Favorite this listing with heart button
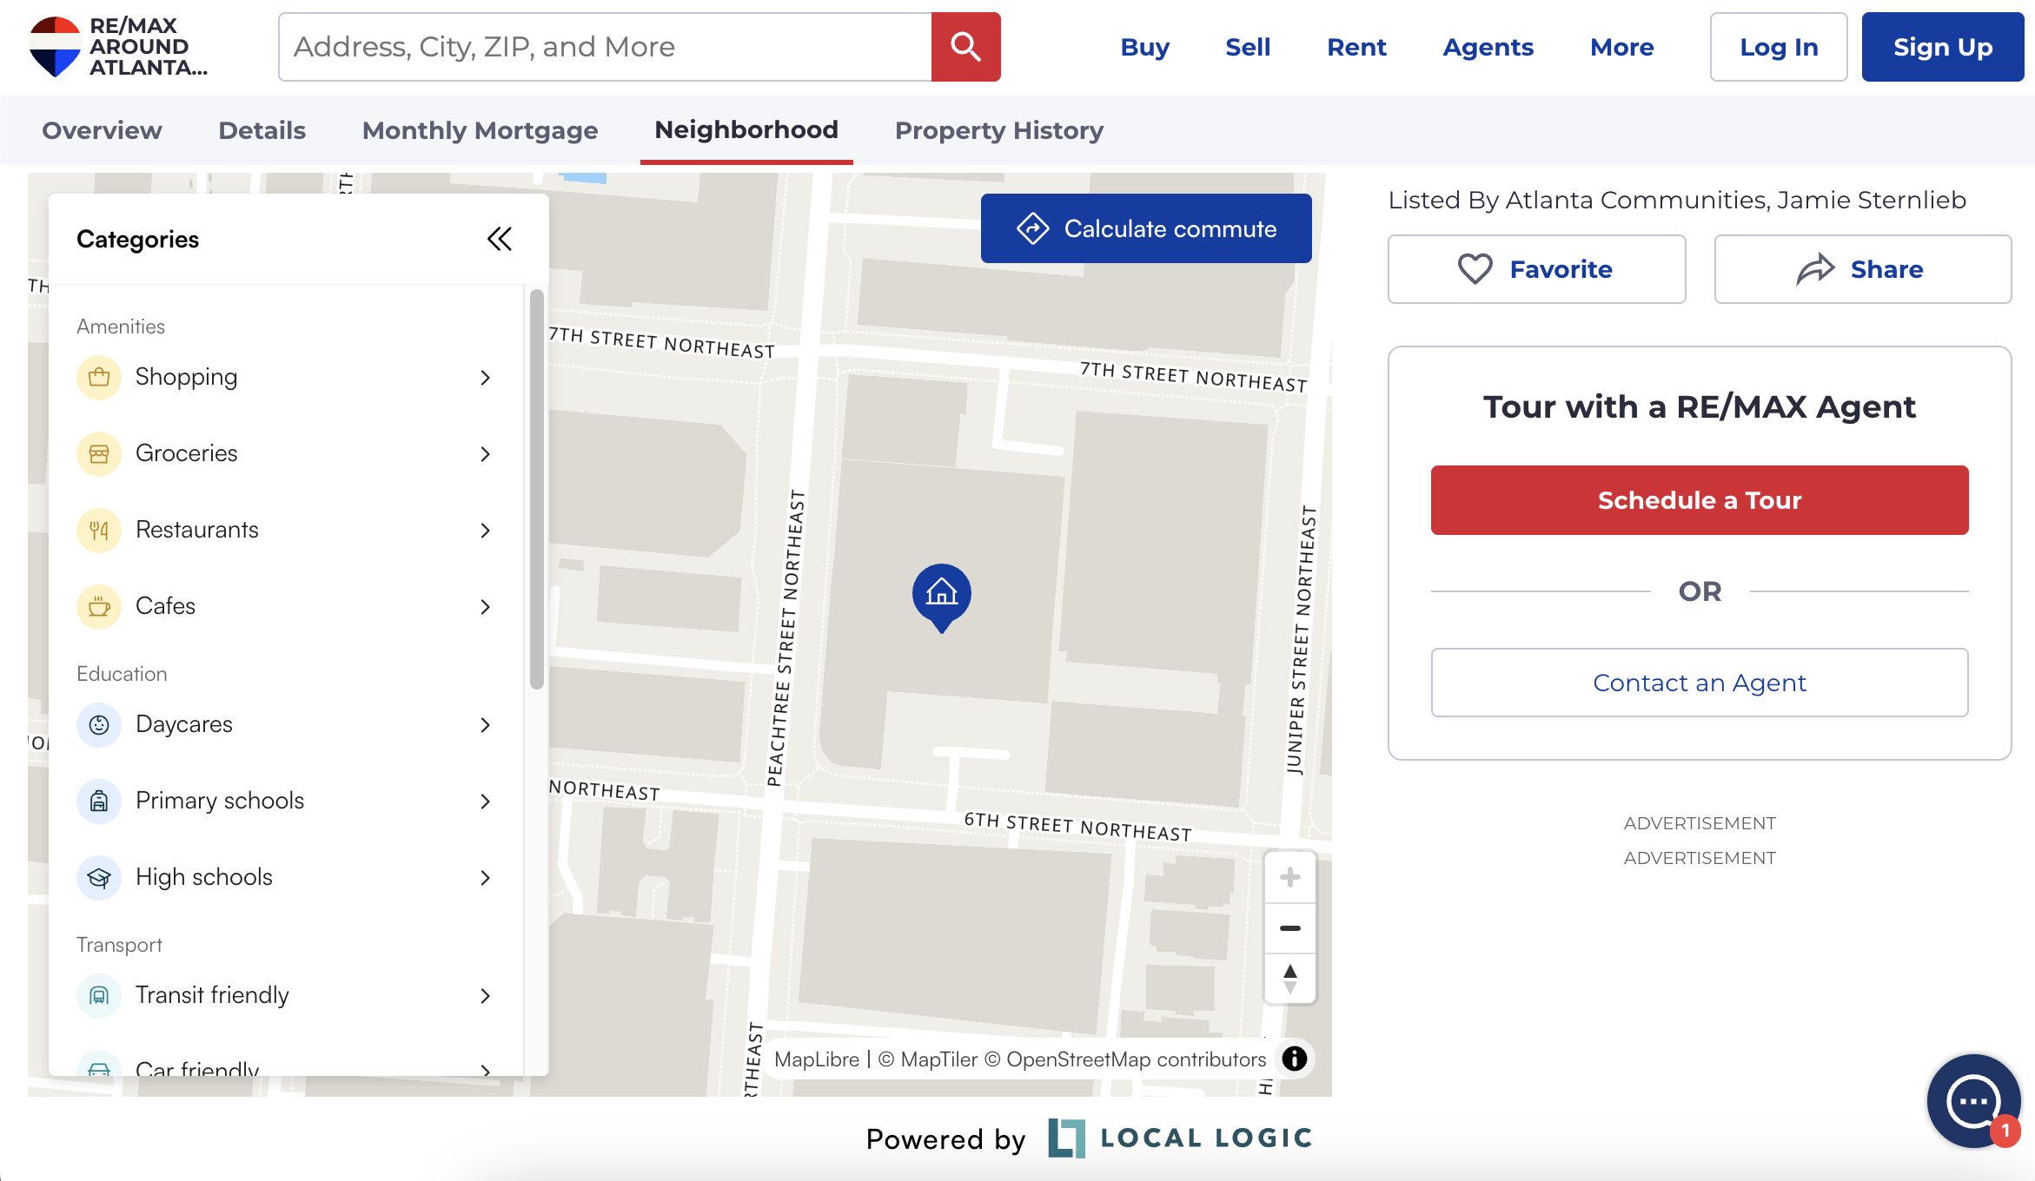The height and width of the screenshot is (1181, 2035). coord(1536,269)
